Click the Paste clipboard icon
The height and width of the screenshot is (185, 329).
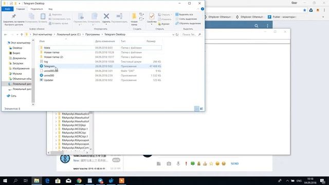pos(43,16)
